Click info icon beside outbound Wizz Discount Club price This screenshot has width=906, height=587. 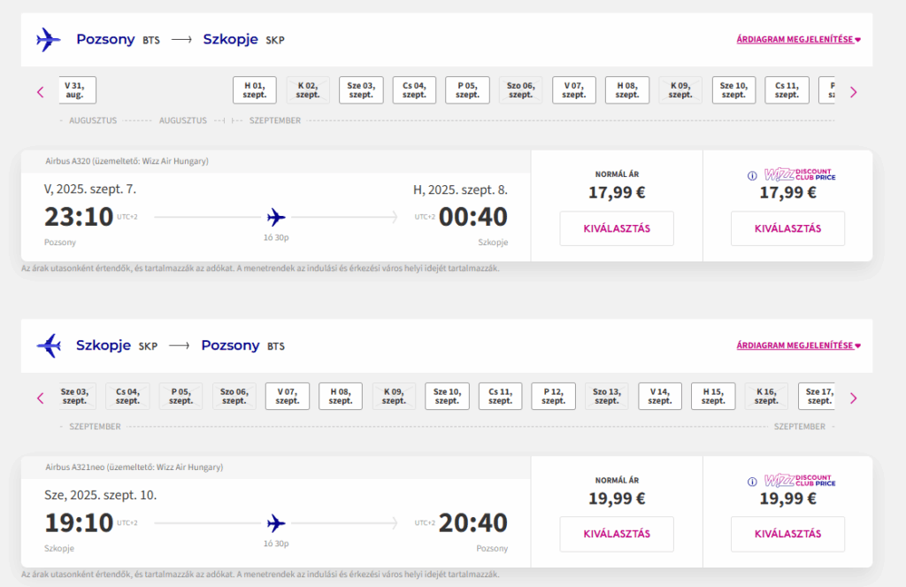coord(752,175)
